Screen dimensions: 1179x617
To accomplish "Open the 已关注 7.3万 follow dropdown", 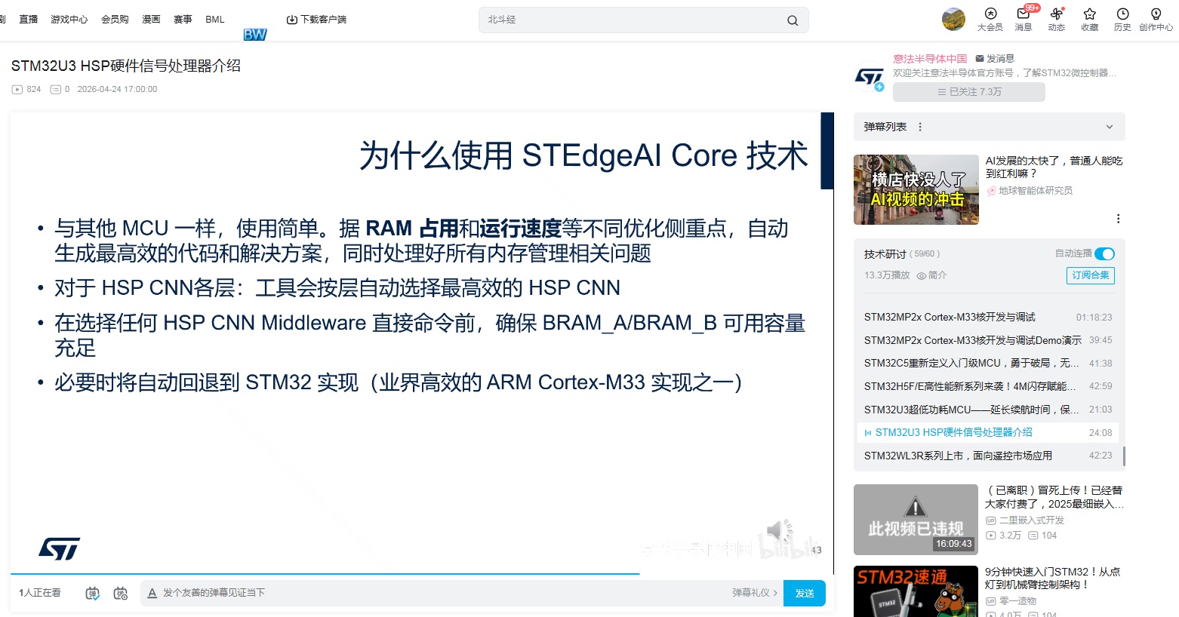I will tap(969, 92).
